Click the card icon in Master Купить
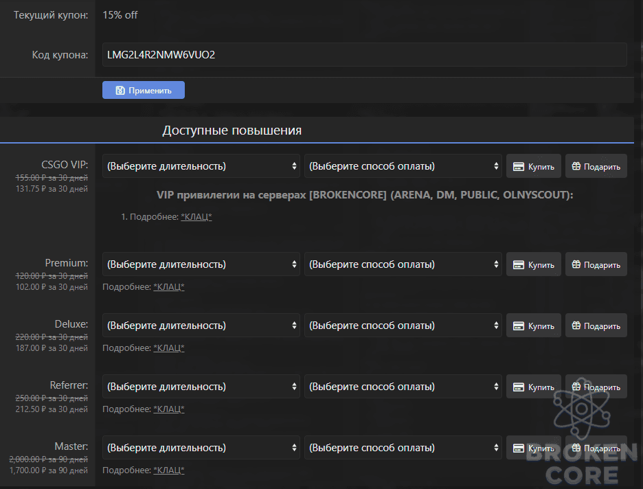The height and width of the screenshot is (489, 643). click(x=519, y=448)
